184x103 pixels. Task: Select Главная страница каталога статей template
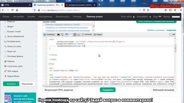click(62, 25)
